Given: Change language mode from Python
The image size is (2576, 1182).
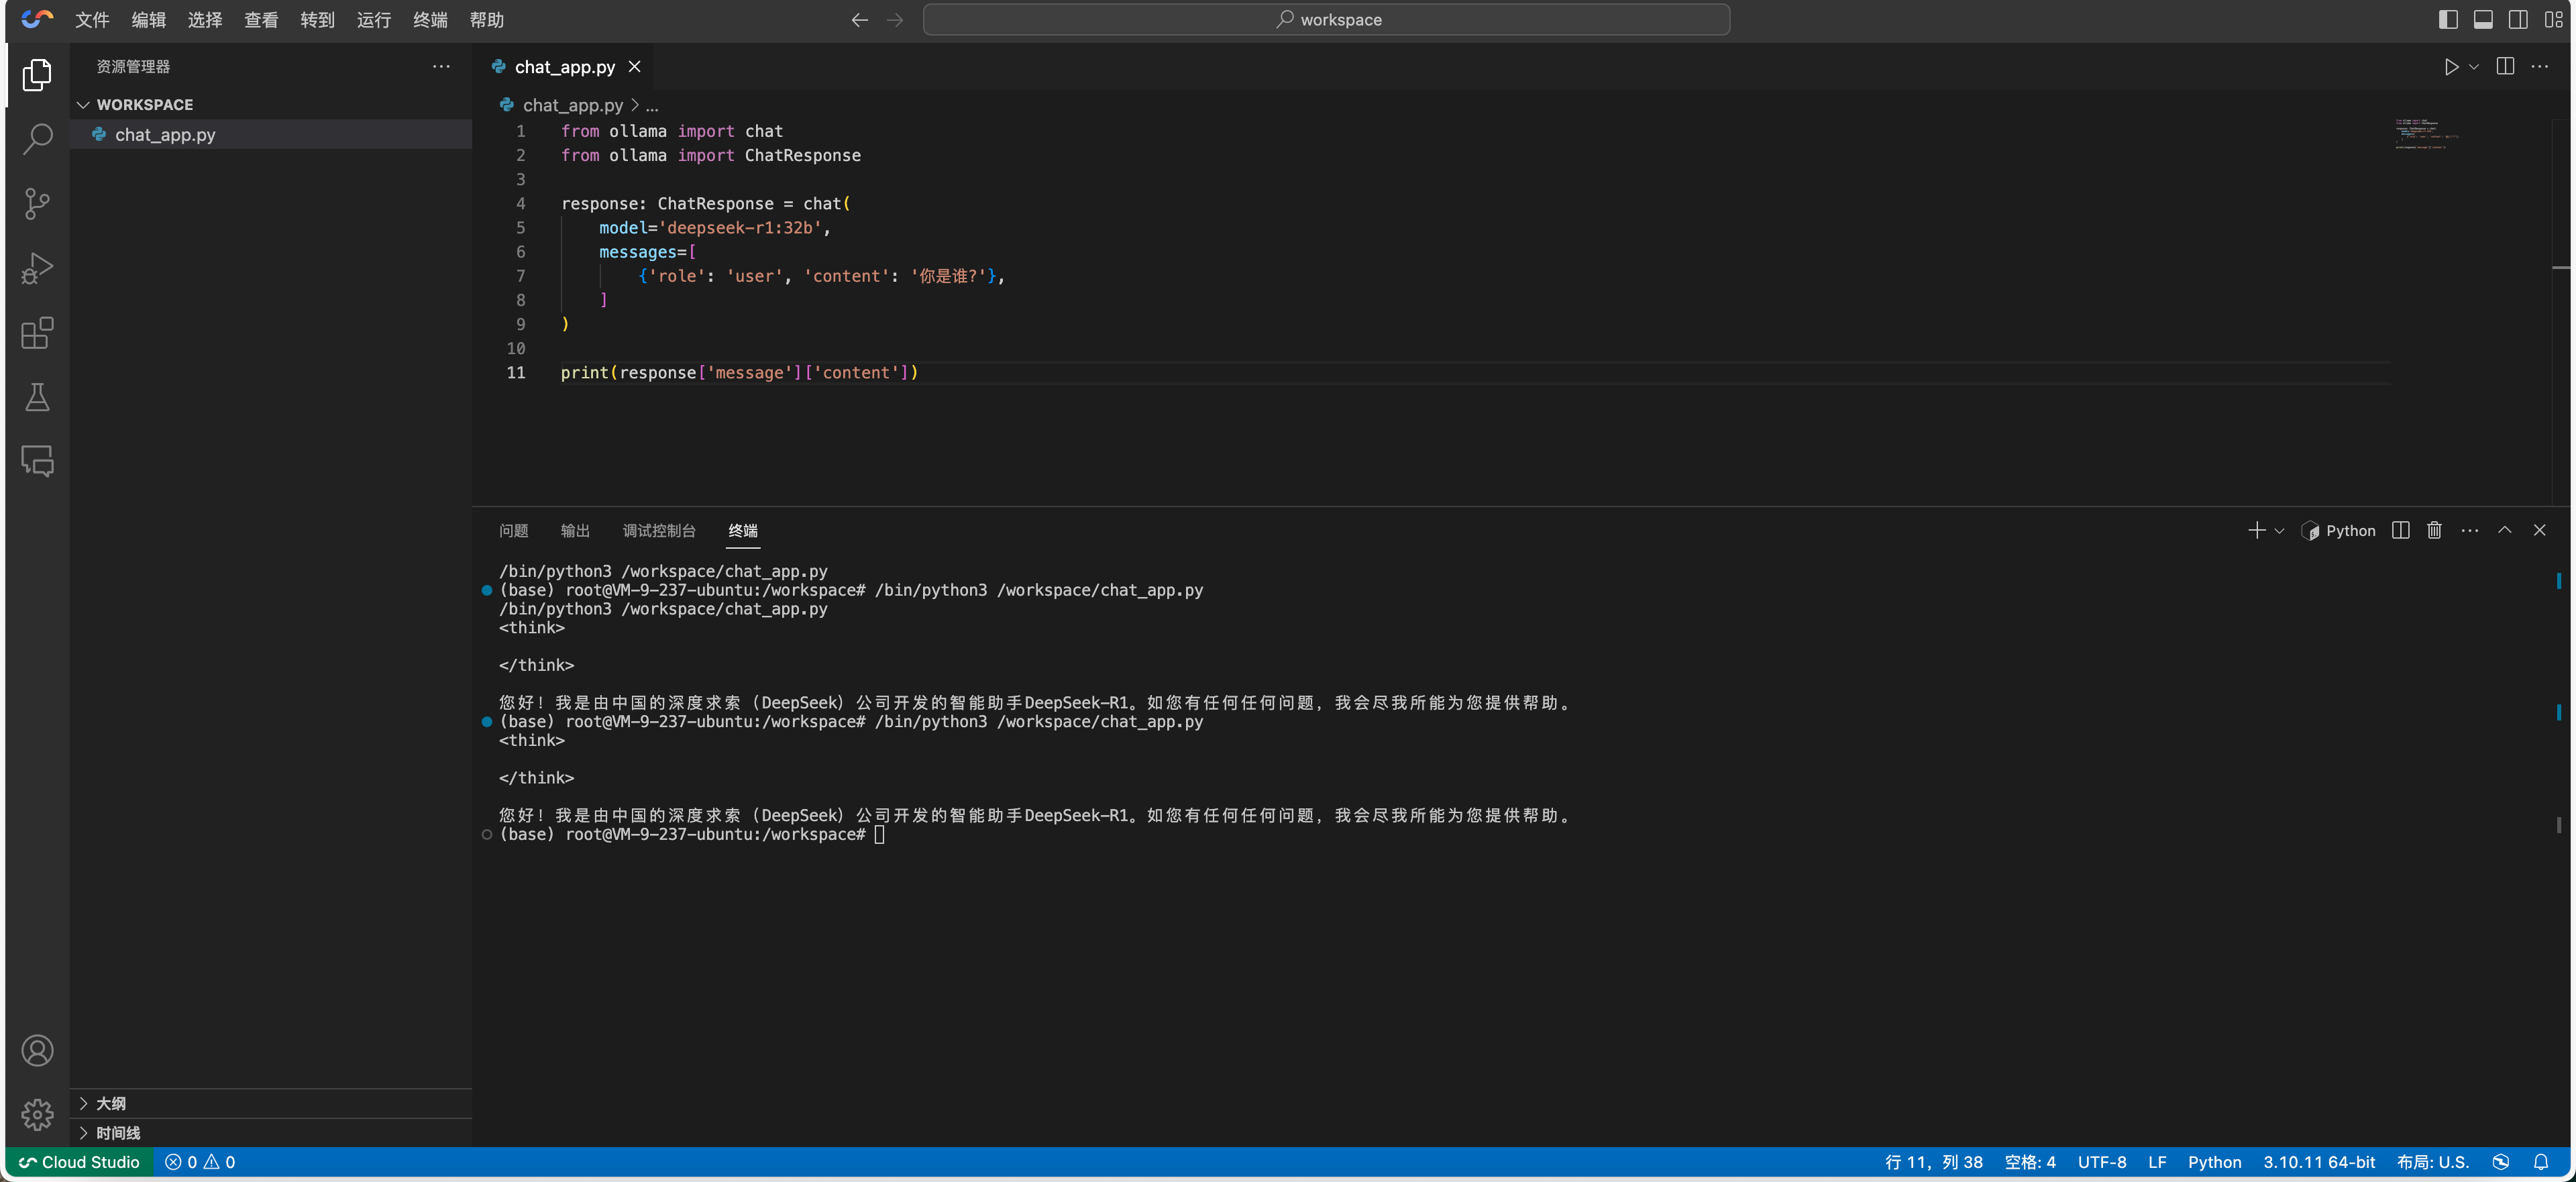Looking at the screenshot, I should pos(2214,1162).
